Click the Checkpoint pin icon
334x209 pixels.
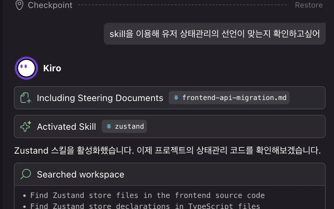[19, 5]
